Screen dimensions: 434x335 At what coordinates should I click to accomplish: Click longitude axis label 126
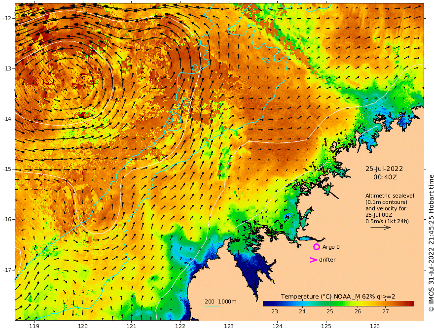(375, 327)
